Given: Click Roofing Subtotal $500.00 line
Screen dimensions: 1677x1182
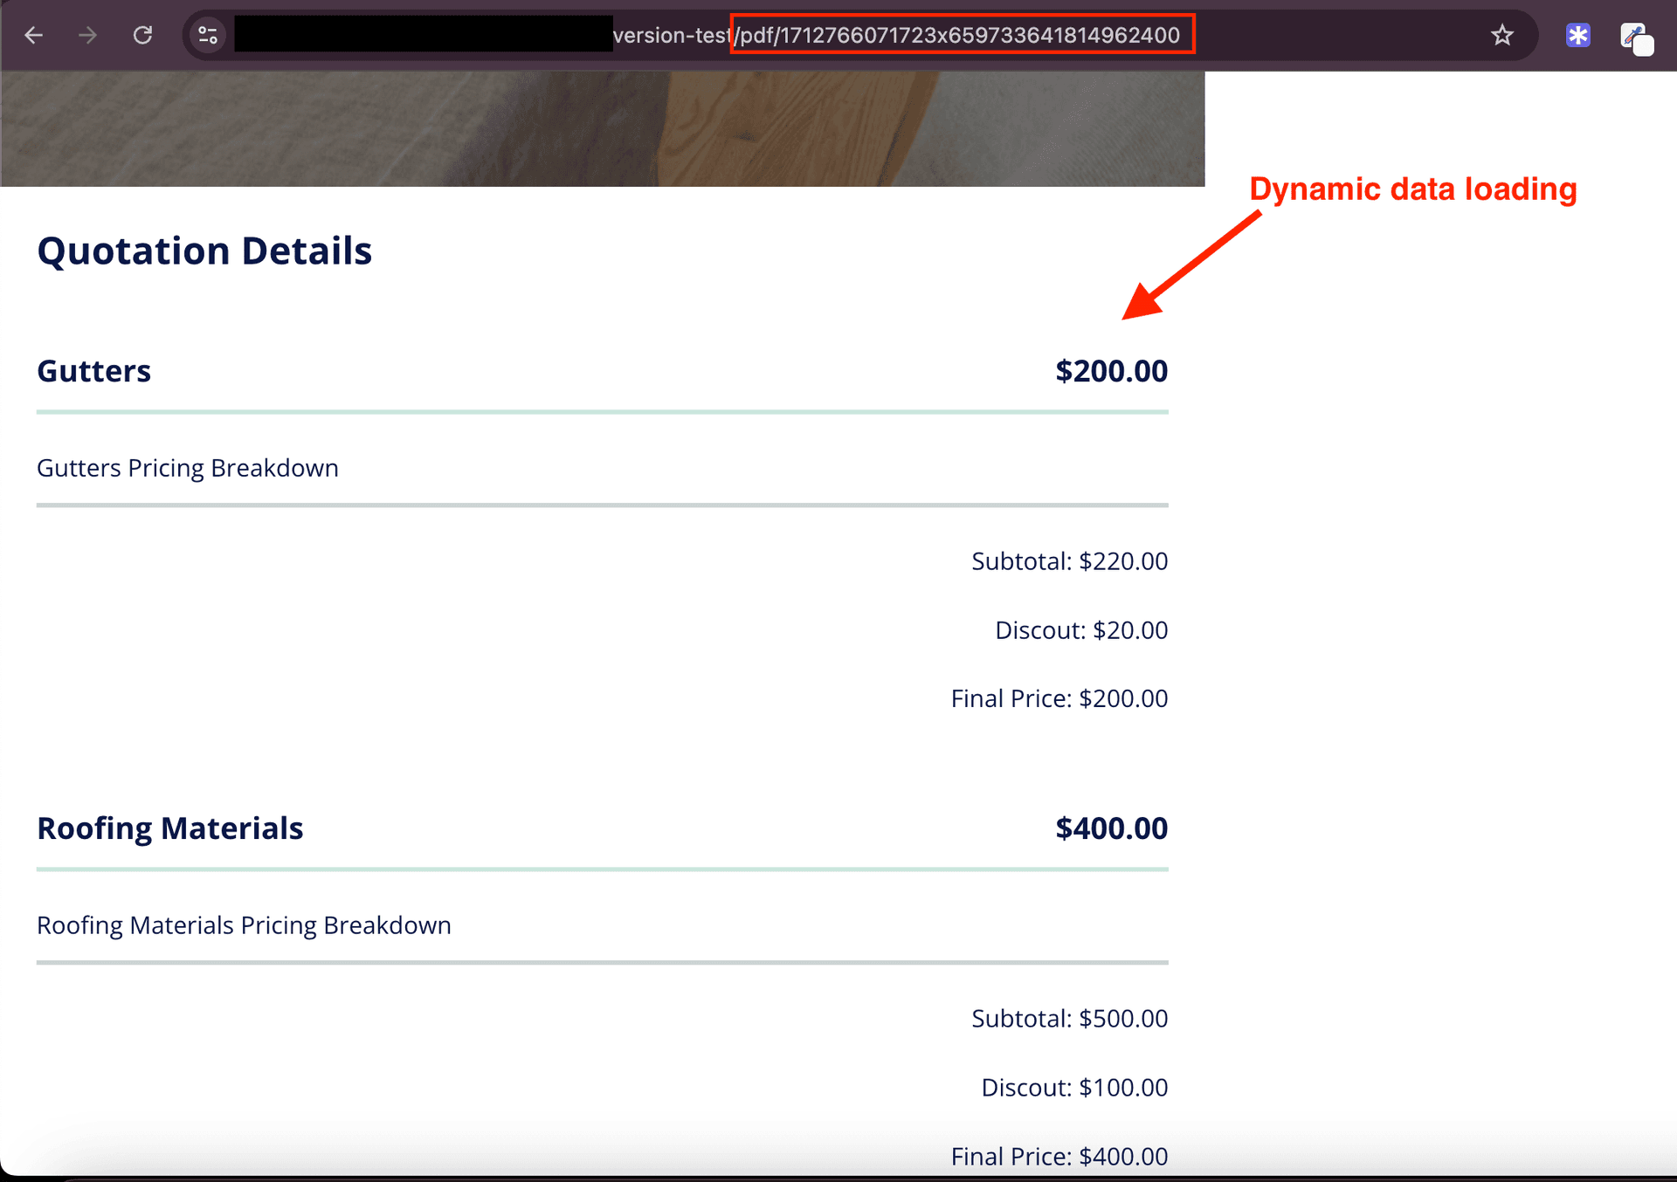Looking at the screenshot, I should tap(1069, 1019).
